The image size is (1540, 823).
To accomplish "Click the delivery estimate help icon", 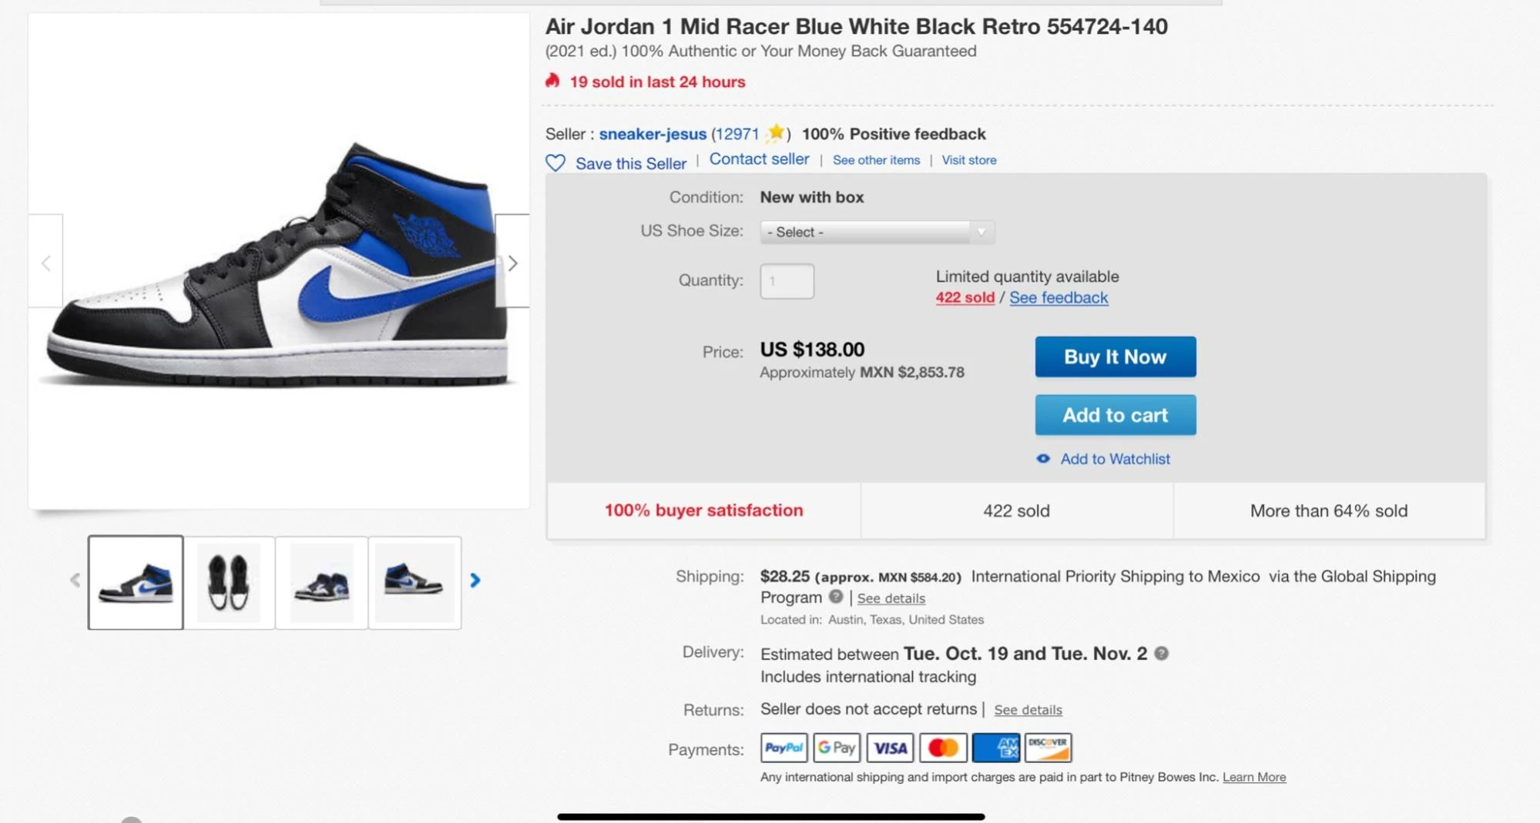I will (1161, 654).
